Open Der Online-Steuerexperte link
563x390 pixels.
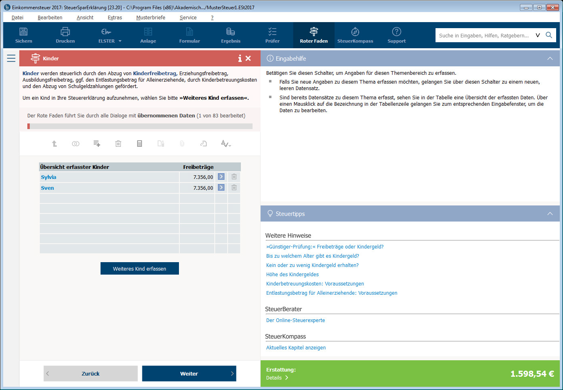click(x=296, y=320)
